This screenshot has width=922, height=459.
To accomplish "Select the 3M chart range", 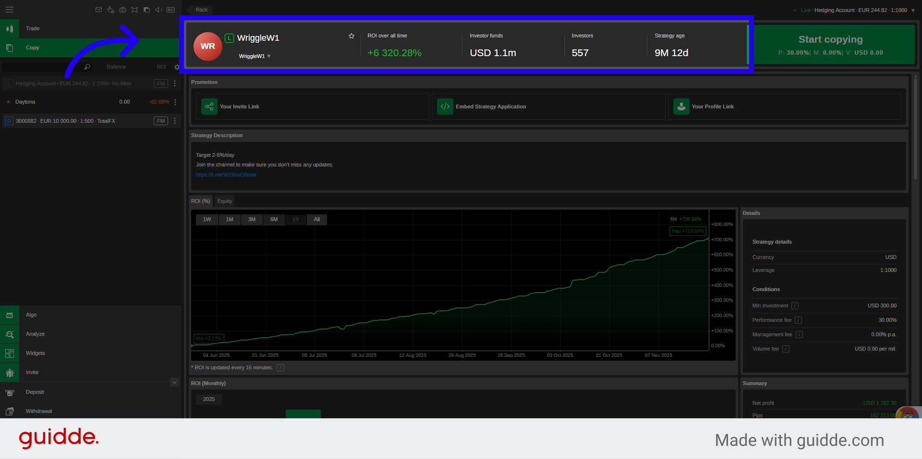I will (252, 220).
